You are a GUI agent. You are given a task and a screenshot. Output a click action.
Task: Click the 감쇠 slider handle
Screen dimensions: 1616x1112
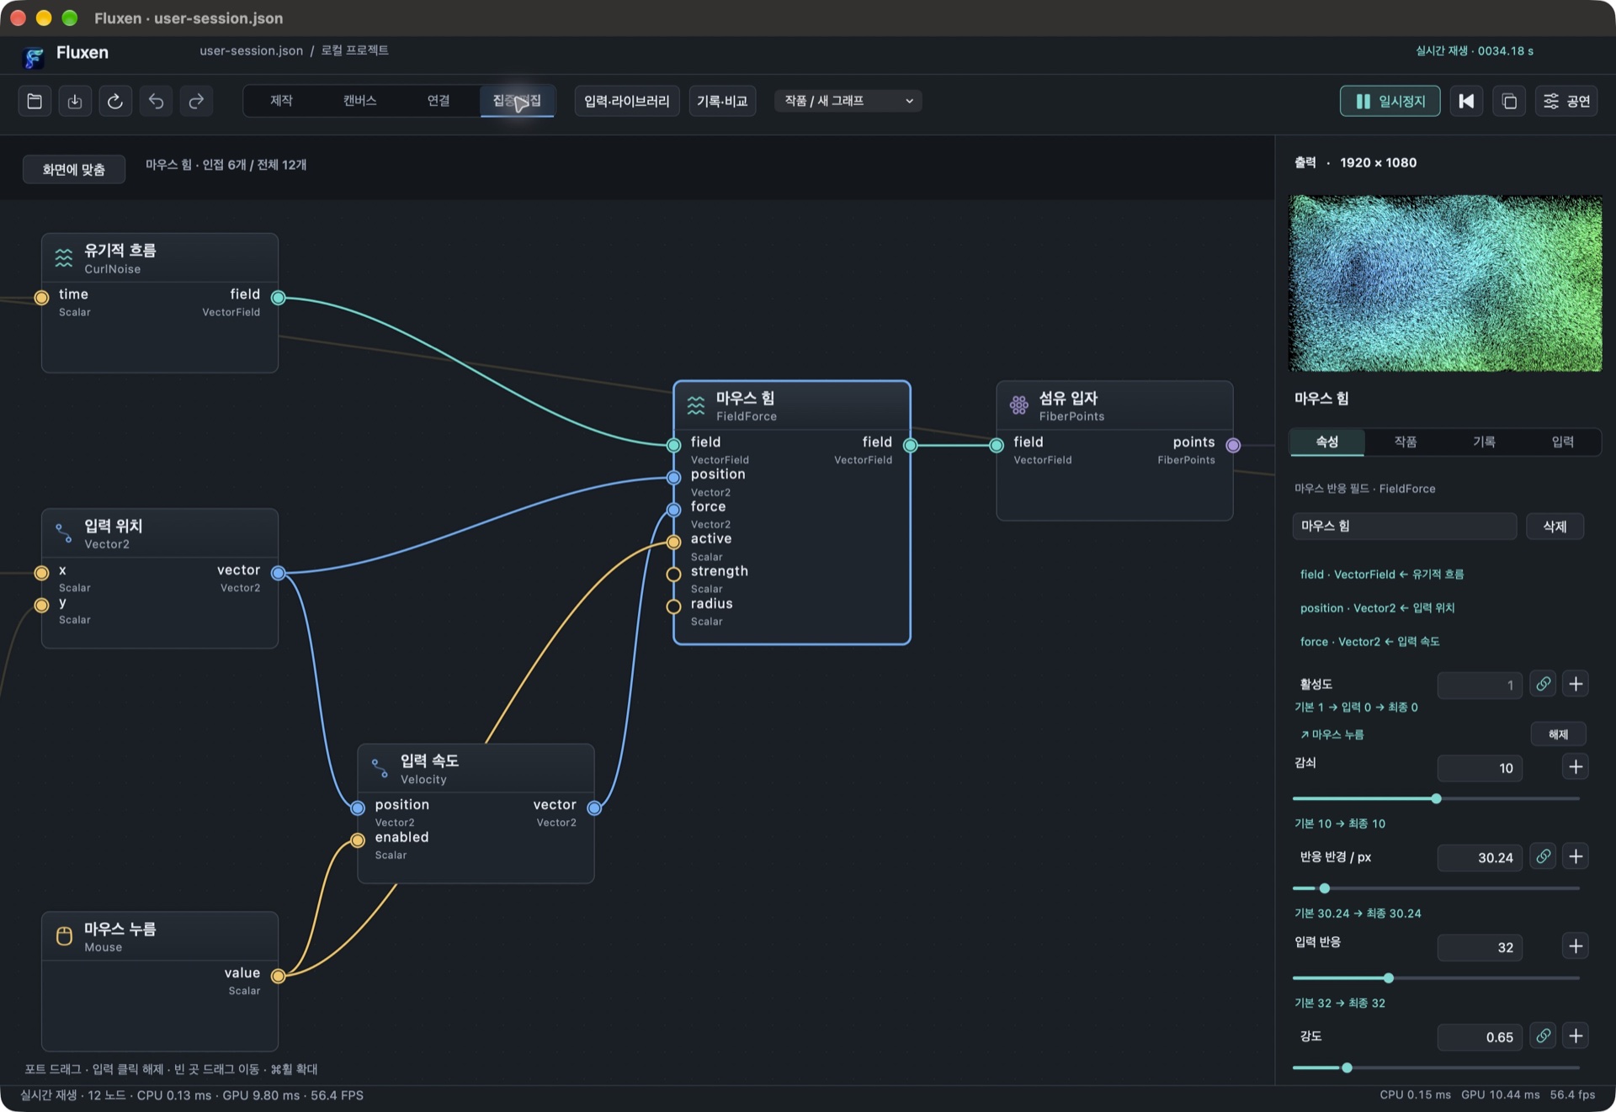click(x=1436, y=798)
